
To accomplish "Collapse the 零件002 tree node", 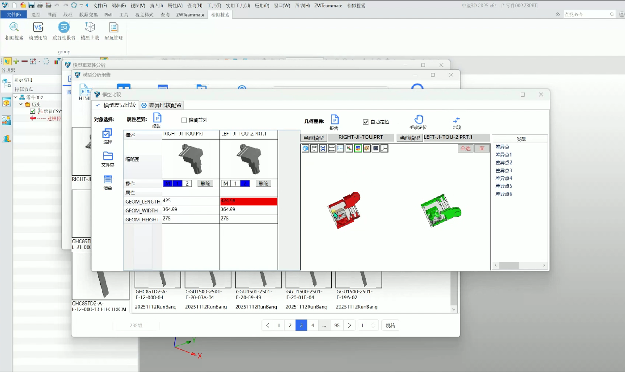I will [16, 97].
